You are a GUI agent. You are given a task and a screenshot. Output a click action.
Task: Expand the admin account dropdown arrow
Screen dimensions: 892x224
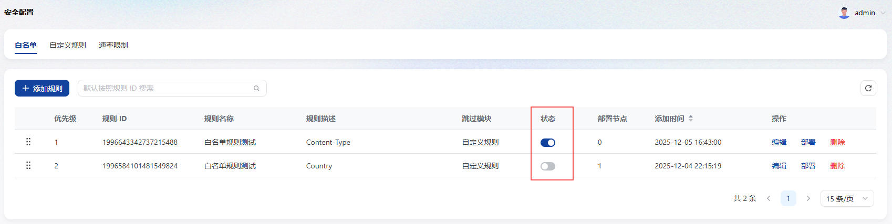[x=883, y=13]
